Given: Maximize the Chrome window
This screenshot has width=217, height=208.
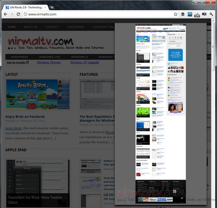Looking at the screenshot, I should [x=202, y=2].
